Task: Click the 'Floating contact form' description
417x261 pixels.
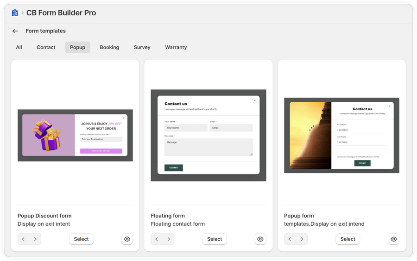Action: click(x=178, y=224)
